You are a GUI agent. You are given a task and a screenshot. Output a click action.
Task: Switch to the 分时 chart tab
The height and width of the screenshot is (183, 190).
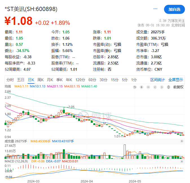[10, 79]
